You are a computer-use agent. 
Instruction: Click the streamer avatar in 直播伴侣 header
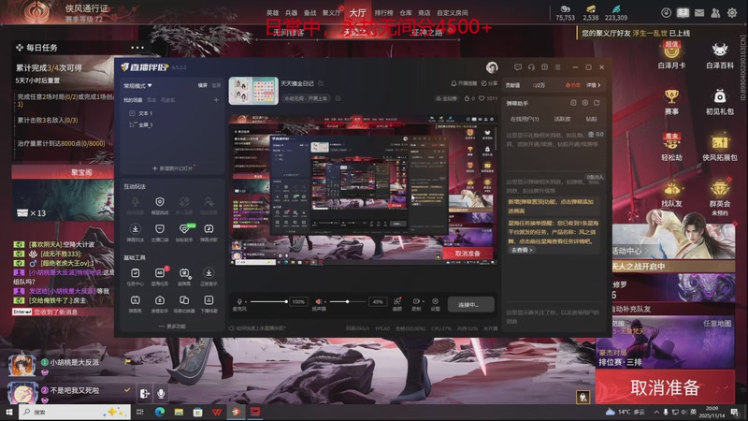(x=492, y=67)
